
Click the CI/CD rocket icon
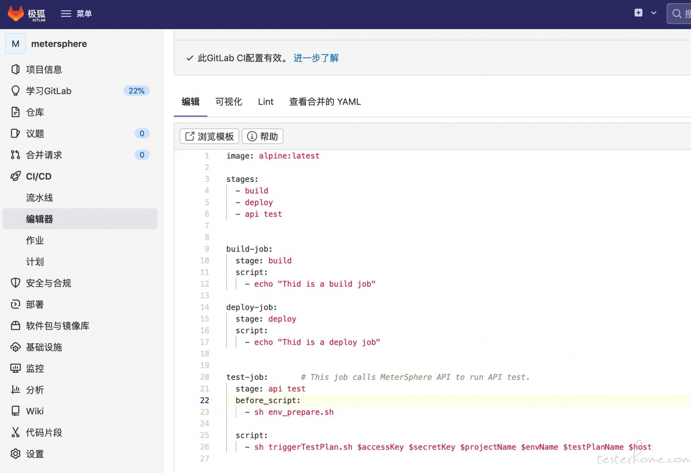point(15,176)
